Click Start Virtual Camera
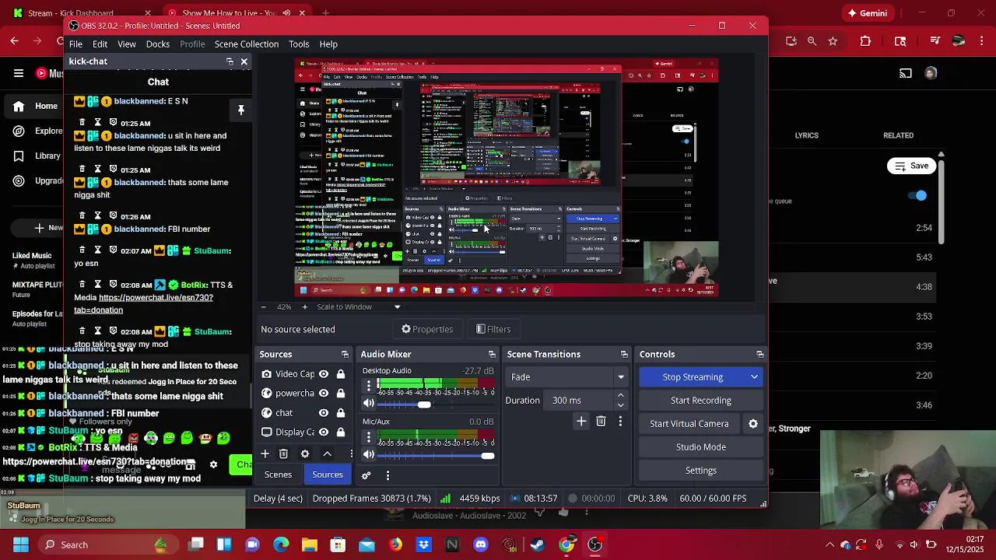The width and height of the screenshot is (996, 560). coord(689,424)
